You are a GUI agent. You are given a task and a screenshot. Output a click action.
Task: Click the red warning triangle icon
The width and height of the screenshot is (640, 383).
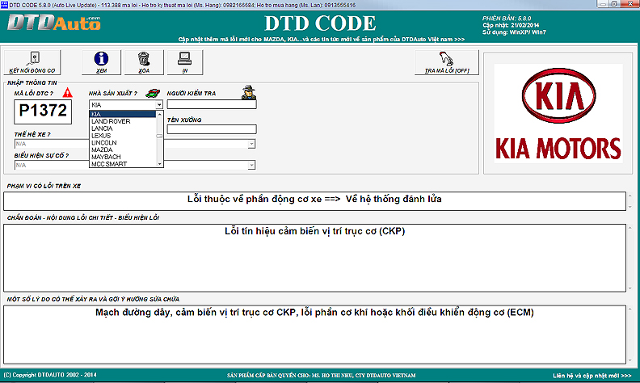67,93
